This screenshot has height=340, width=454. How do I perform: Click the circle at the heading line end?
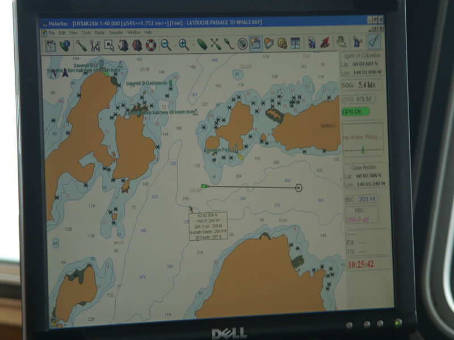click(299, 188)
